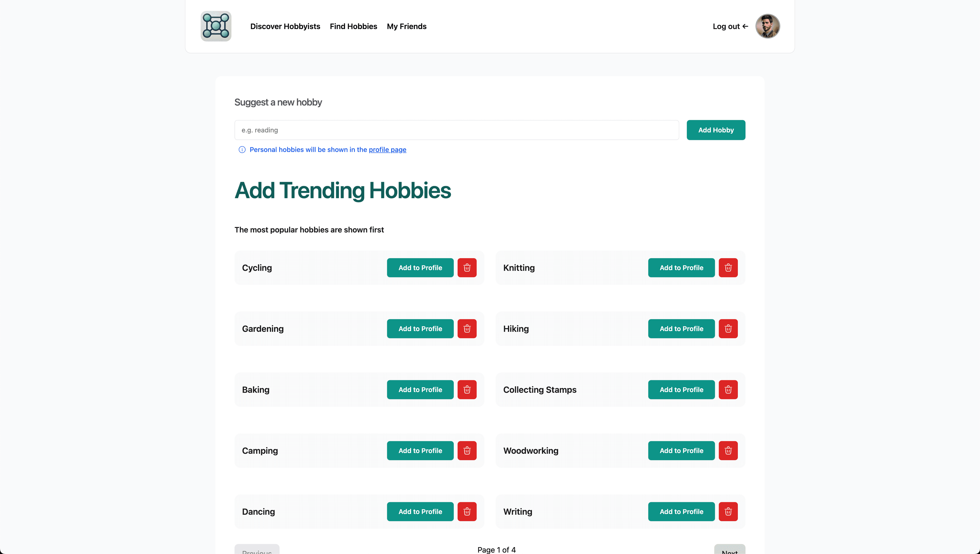
Task: Remove Collecting Stamps with trash icon
Action: [x=728, y=389]
